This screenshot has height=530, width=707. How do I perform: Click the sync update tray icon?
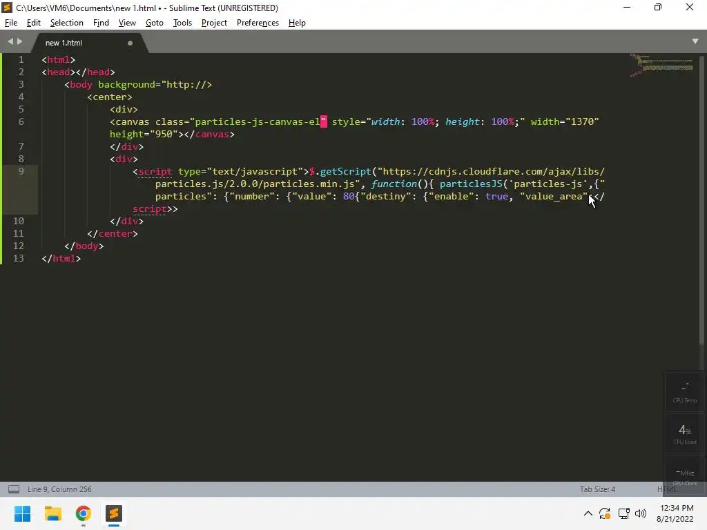coord(605,513)
